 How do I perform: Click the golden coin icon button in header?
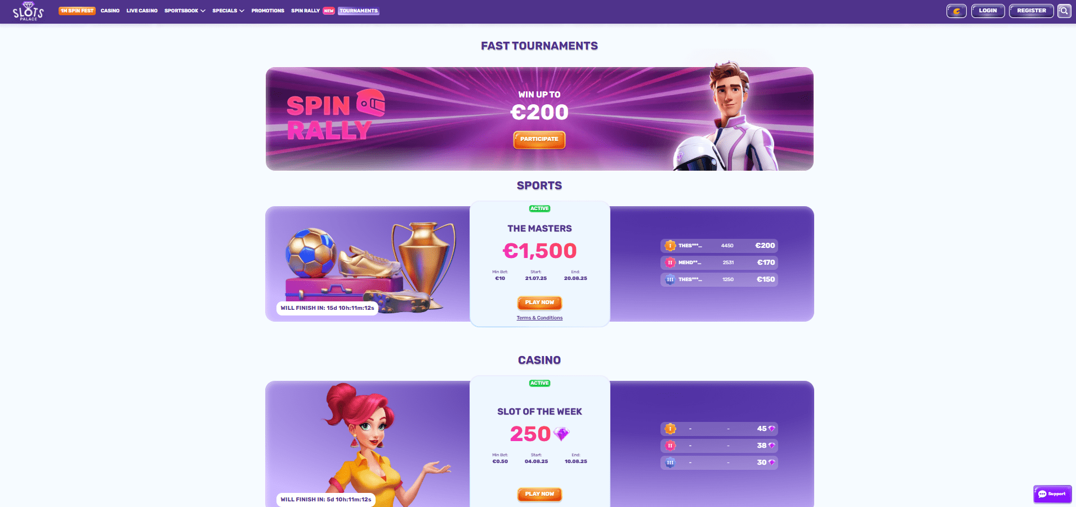point(956,11)
